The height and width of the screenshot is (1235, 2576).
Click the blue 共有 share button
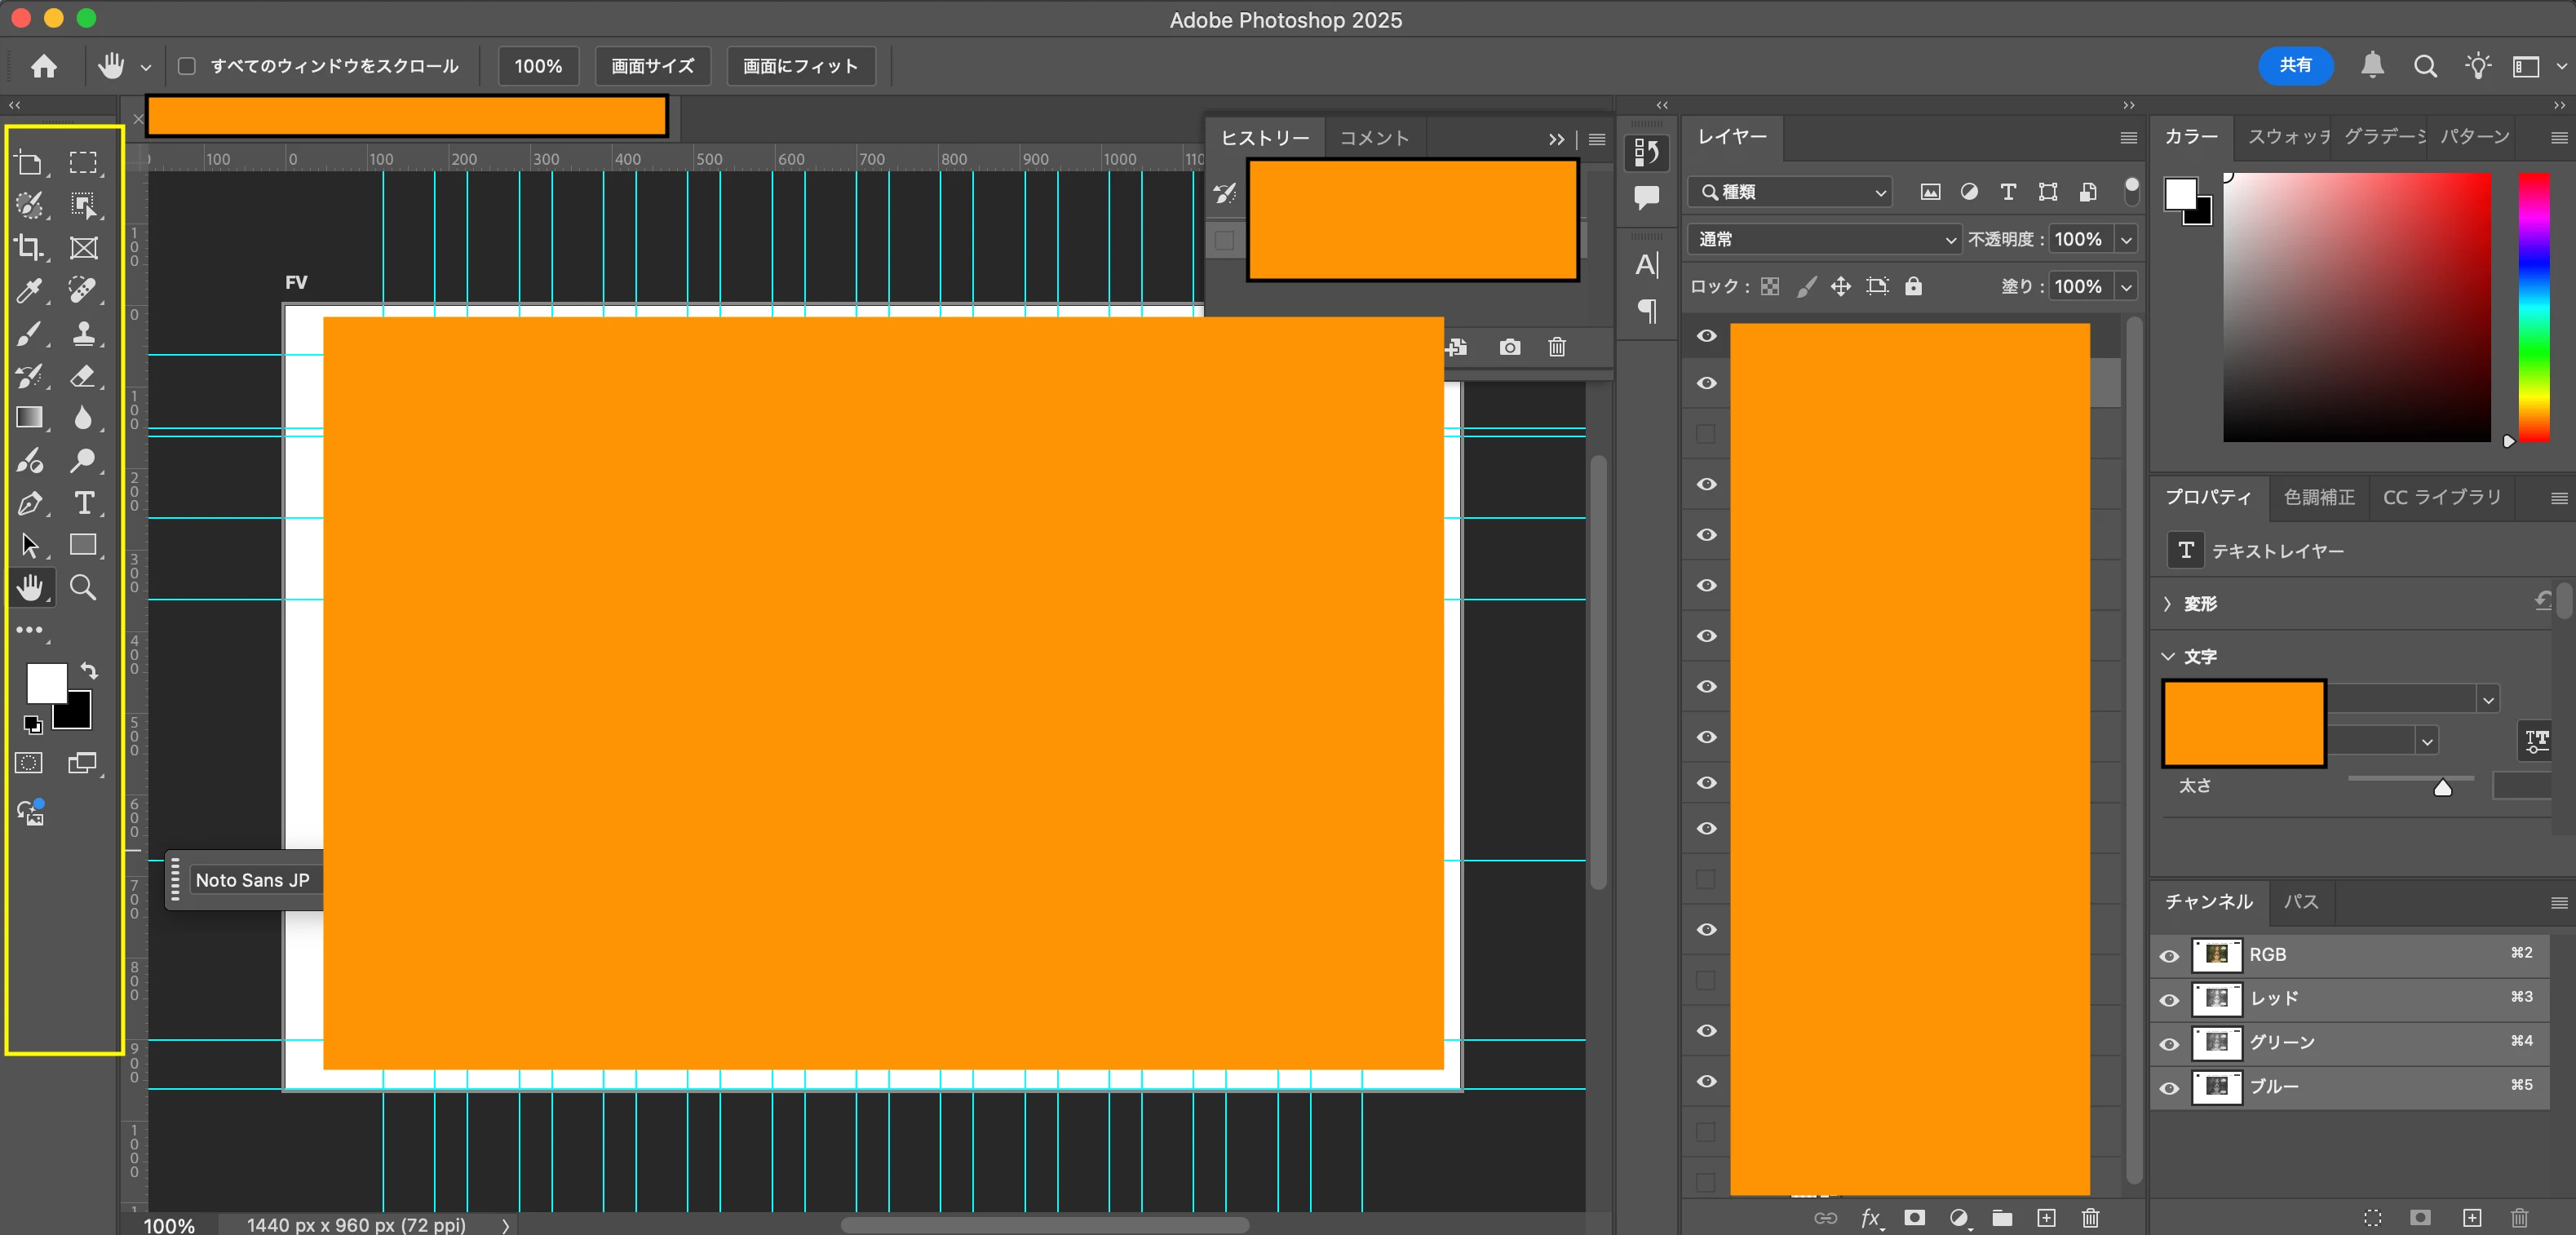click(x=2295, y=65)
